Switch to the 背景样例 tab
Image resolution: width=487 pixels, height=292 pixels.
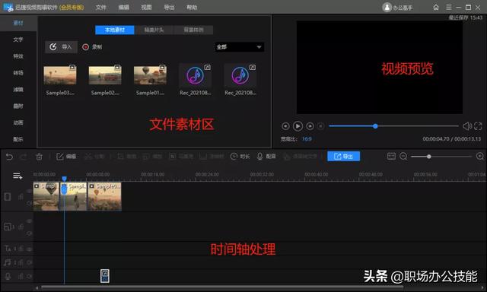[193, 30]
